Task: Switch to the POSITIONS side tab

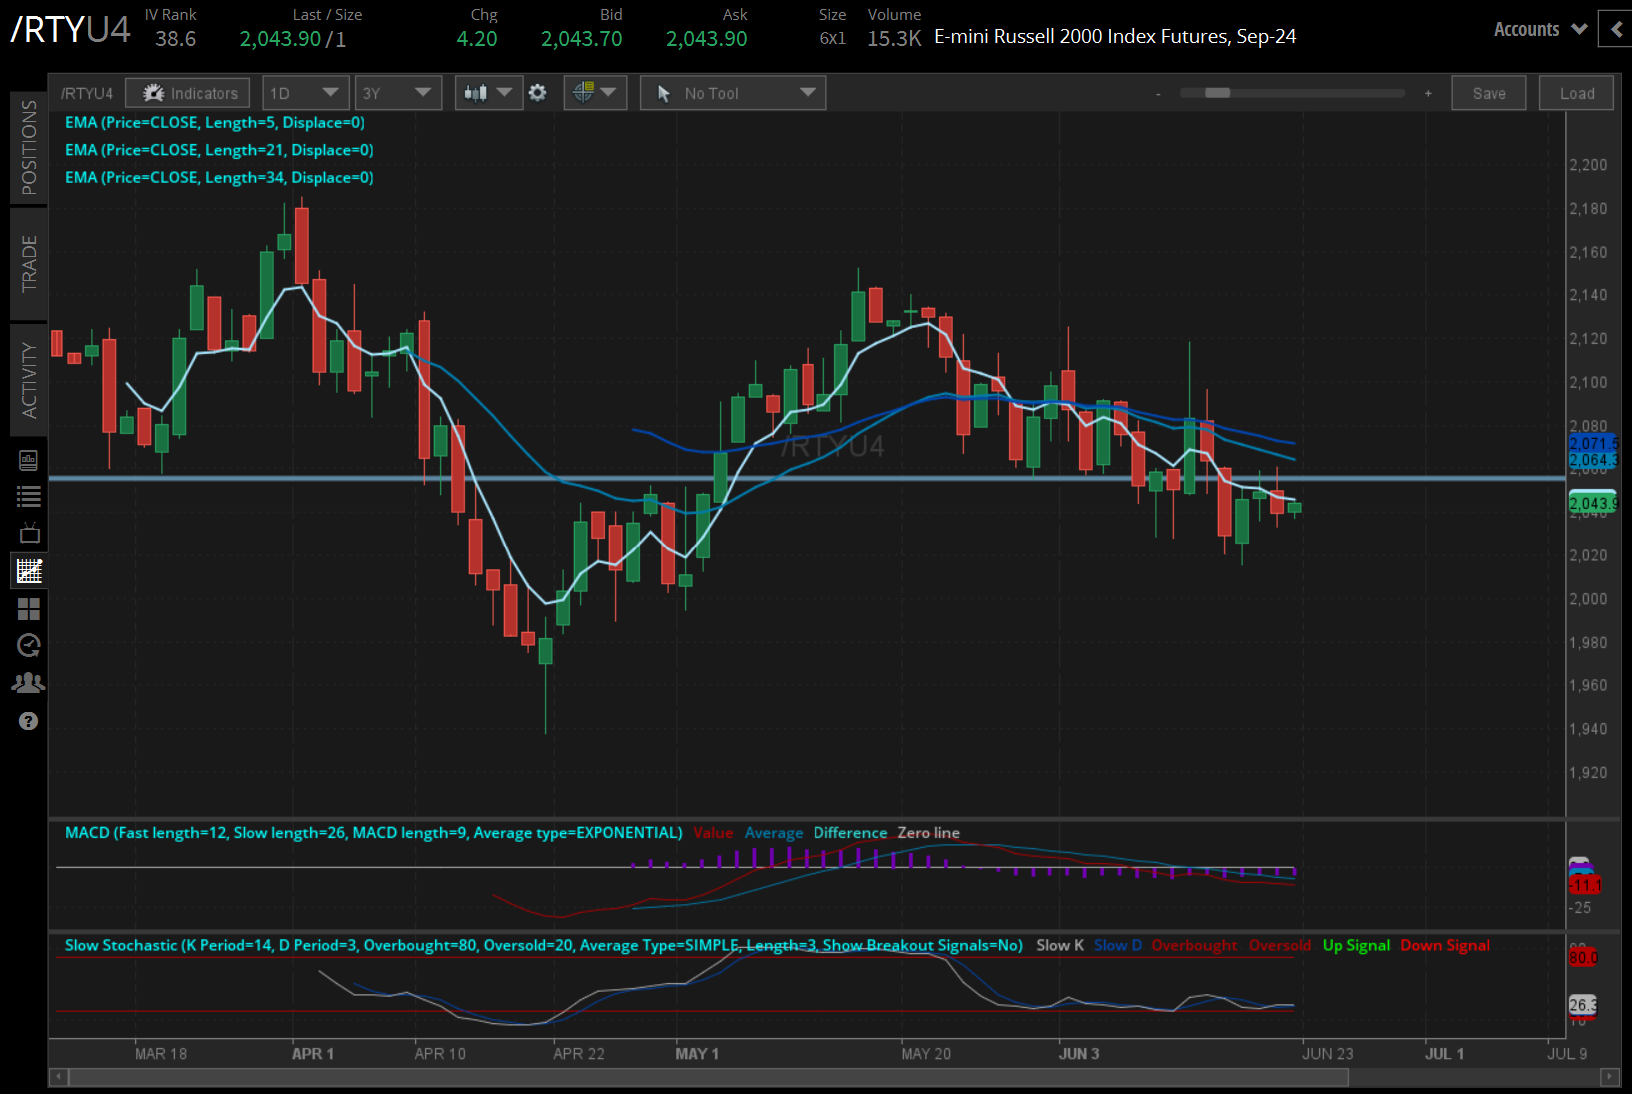Action: (29, 147)
